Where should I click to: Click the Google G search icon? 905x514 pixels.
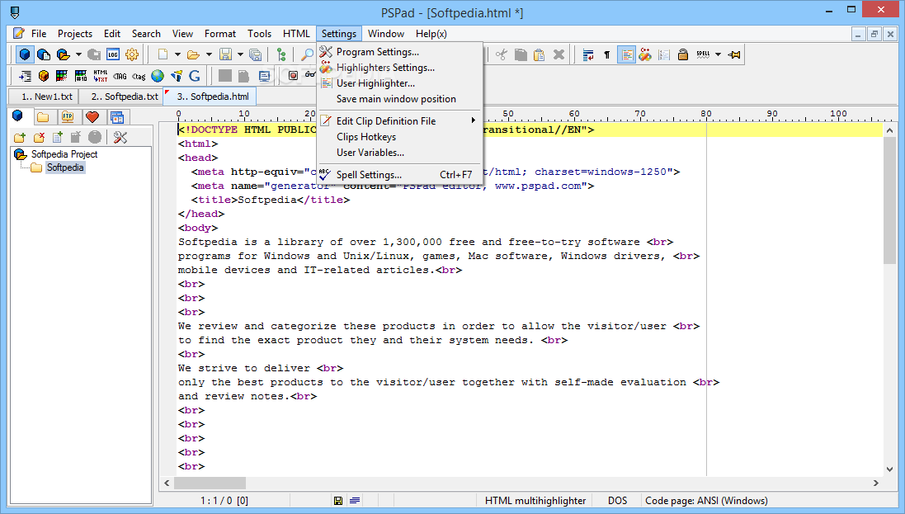pyautogui.click(x=195, y=76)
